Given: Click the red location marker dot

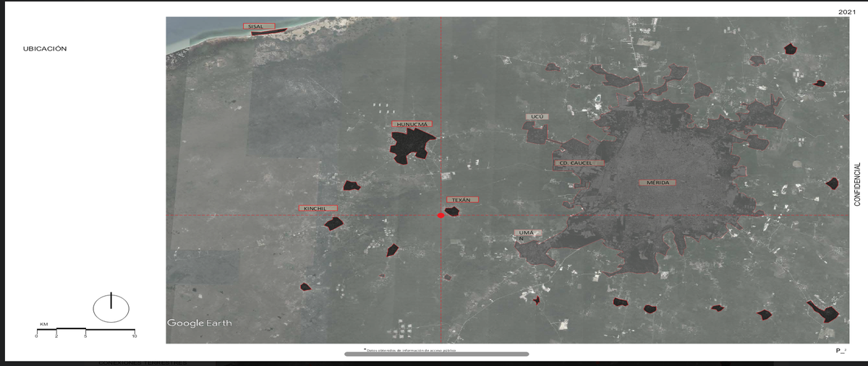Looking at the screenshot, I should (441, 216).
